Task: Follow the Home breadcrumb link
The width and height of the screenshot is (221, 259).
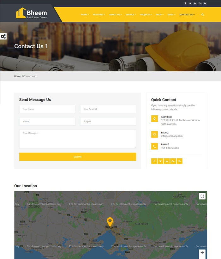Action: click(17, 76)
